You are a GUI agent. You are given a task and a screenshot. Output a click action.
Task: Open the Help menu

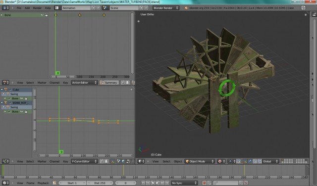pos(48,8)
